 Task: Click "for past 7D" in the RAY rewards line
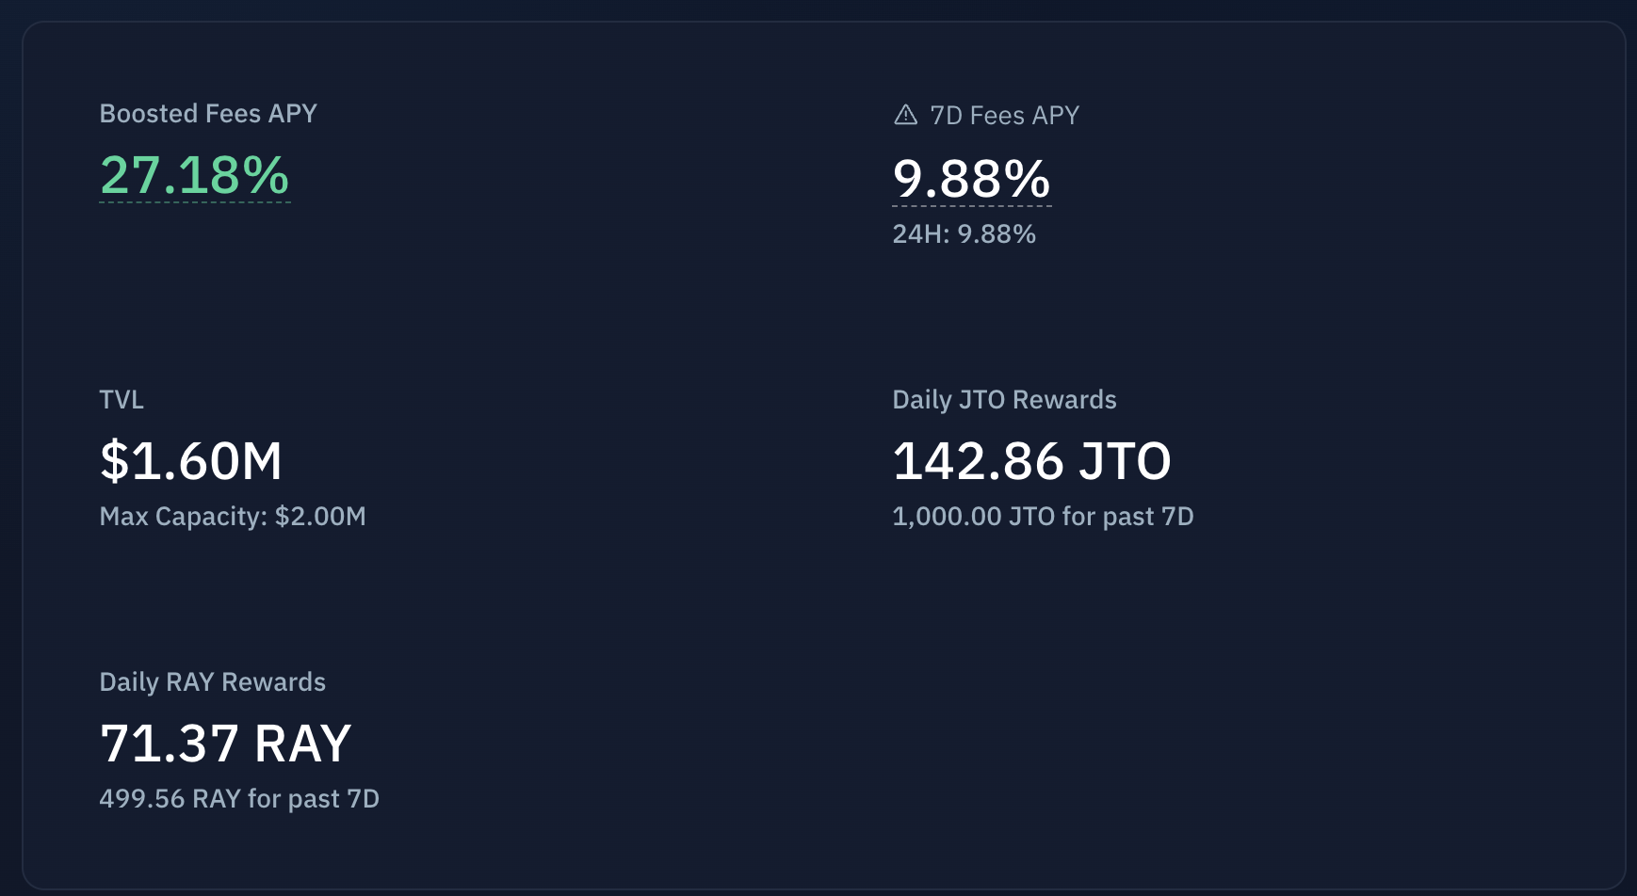tap(314, 799)
